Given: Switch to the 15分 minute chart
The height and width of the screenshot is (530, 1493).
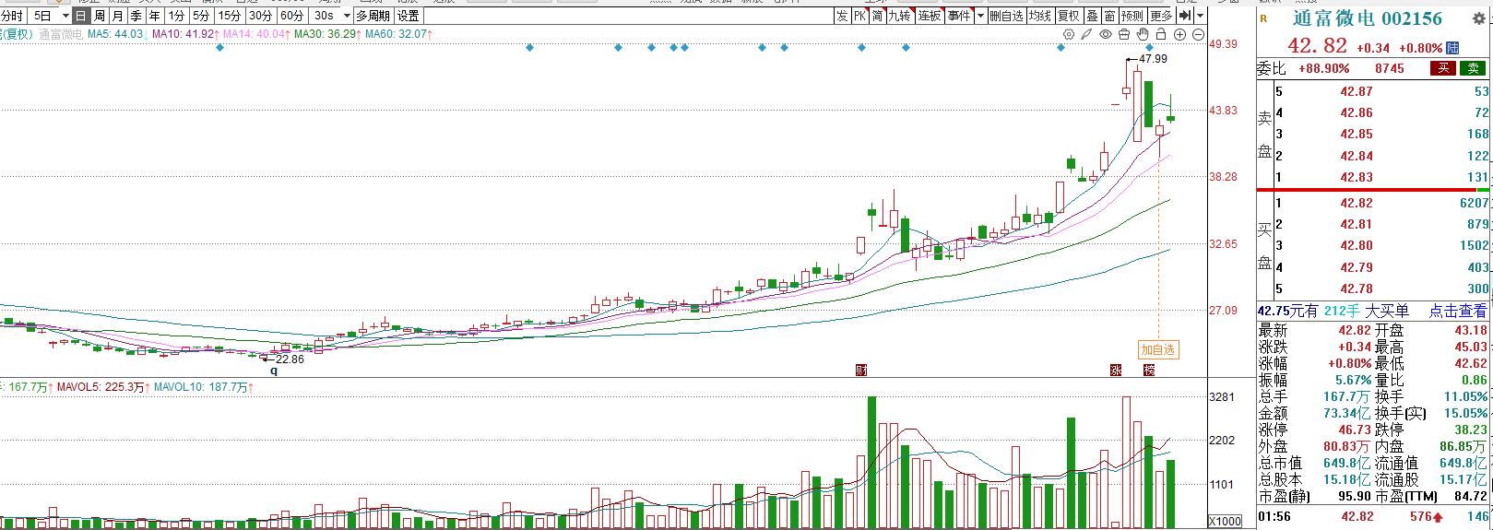Looking at the screenshot, I should coord(230,16).
